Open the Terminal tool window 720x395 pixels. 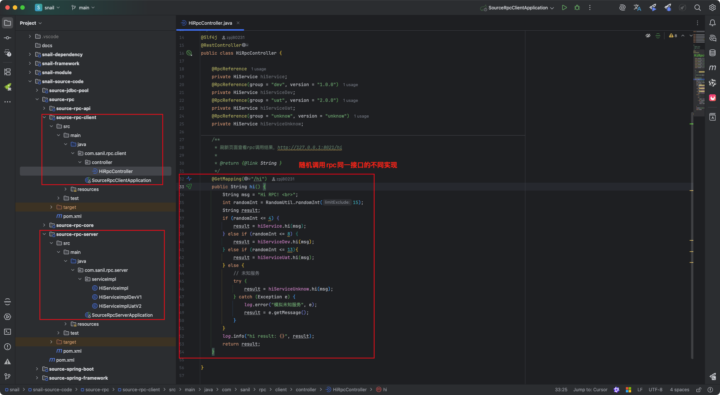7,332
